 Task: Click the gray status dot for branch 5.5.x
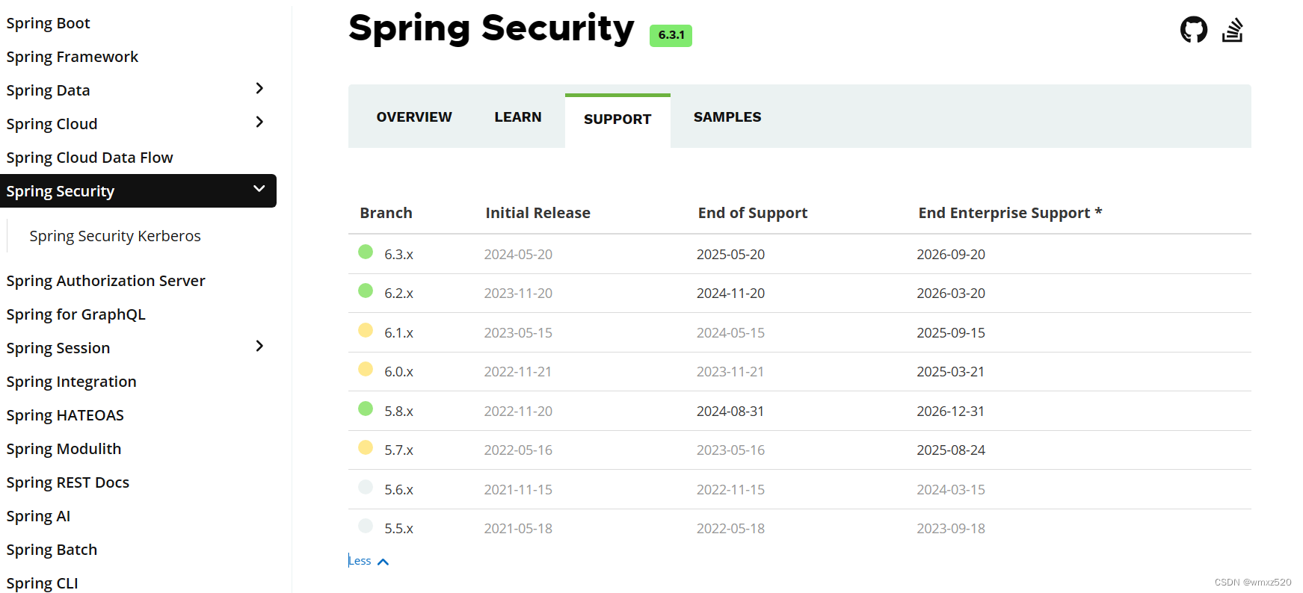pyautogui.click(x=366, y=525)
